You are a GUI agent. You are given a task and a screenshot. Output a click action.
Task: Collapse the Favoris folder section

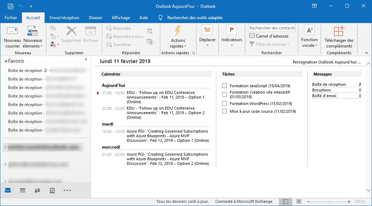6,61
